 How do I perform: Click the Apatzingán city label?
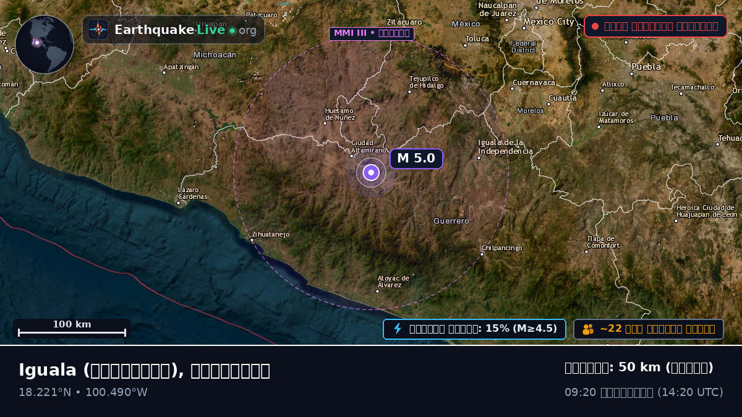pyautogui.click(x=181, y=67)
